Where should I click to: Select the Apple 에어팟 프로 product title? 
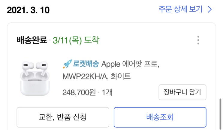[130, 64]
